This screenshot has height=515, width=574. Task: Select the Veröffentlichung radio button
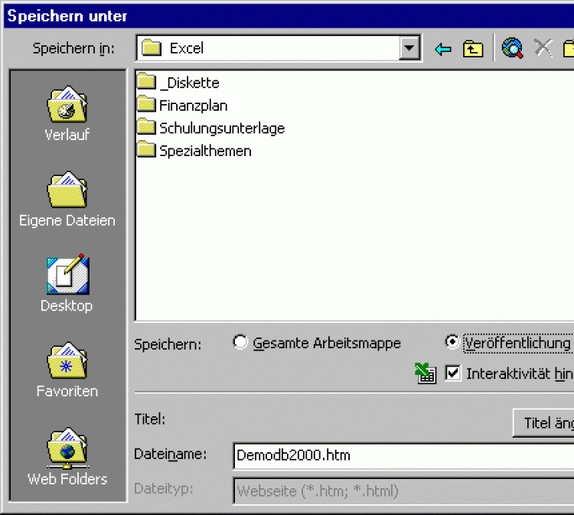click(x=452, y=343)
